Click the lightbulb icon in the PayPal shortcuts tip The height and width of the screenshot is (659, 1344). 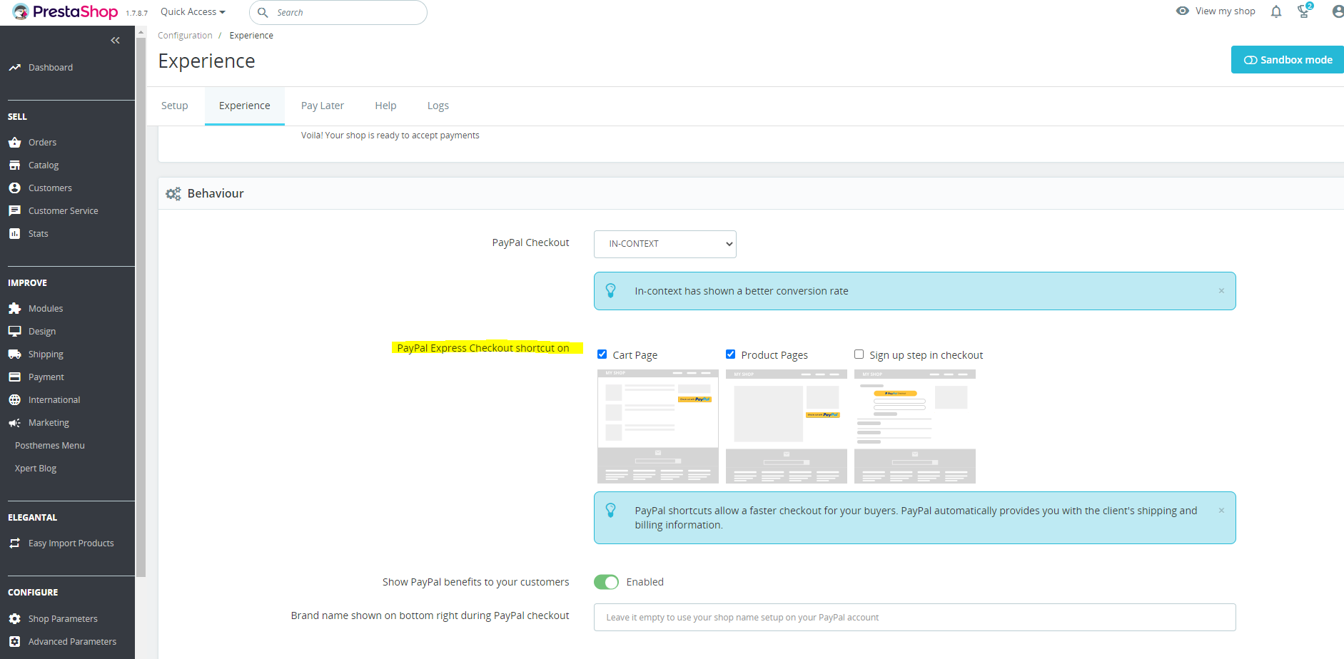pos(611,511)
